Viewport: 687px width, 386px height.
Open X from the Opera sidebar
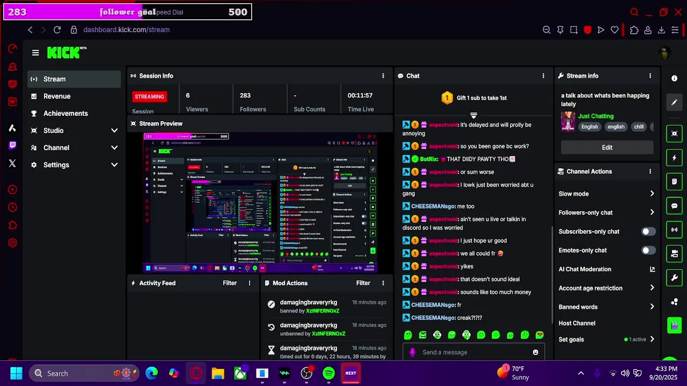pos(12,164)
